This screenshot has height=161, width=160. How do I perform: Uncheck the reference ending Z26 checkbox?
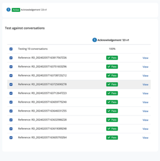(x=11, y=58)
